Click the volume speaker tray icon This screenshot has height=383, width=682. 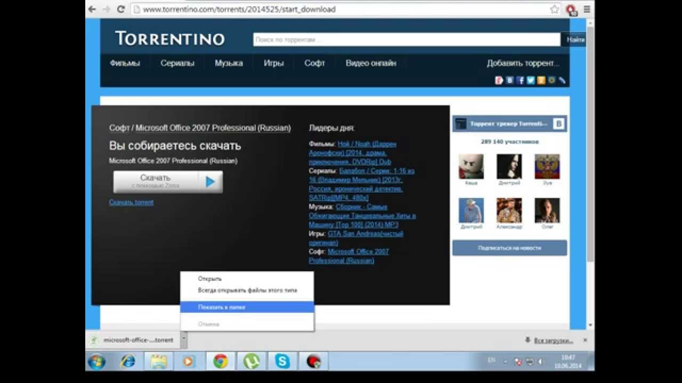[x=541, y=361]
